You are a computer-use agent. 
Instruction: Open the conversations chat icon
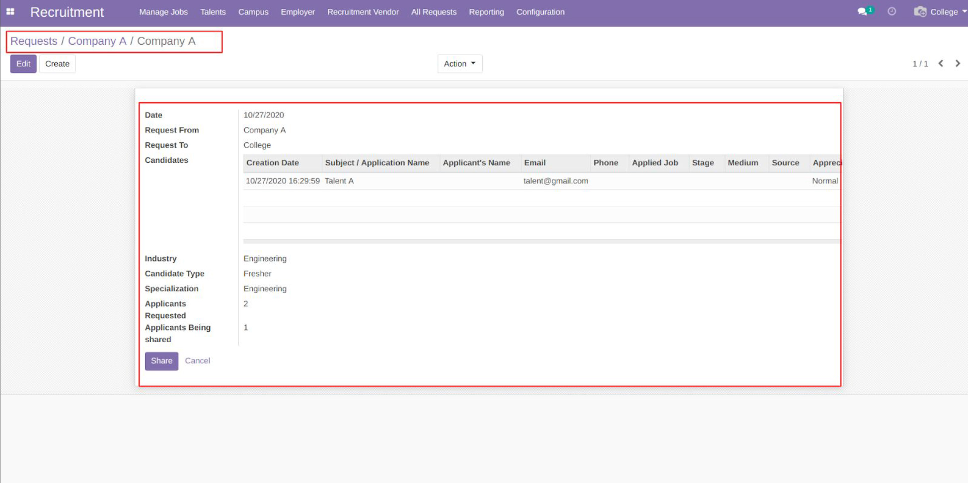click(x=863, y=11)
